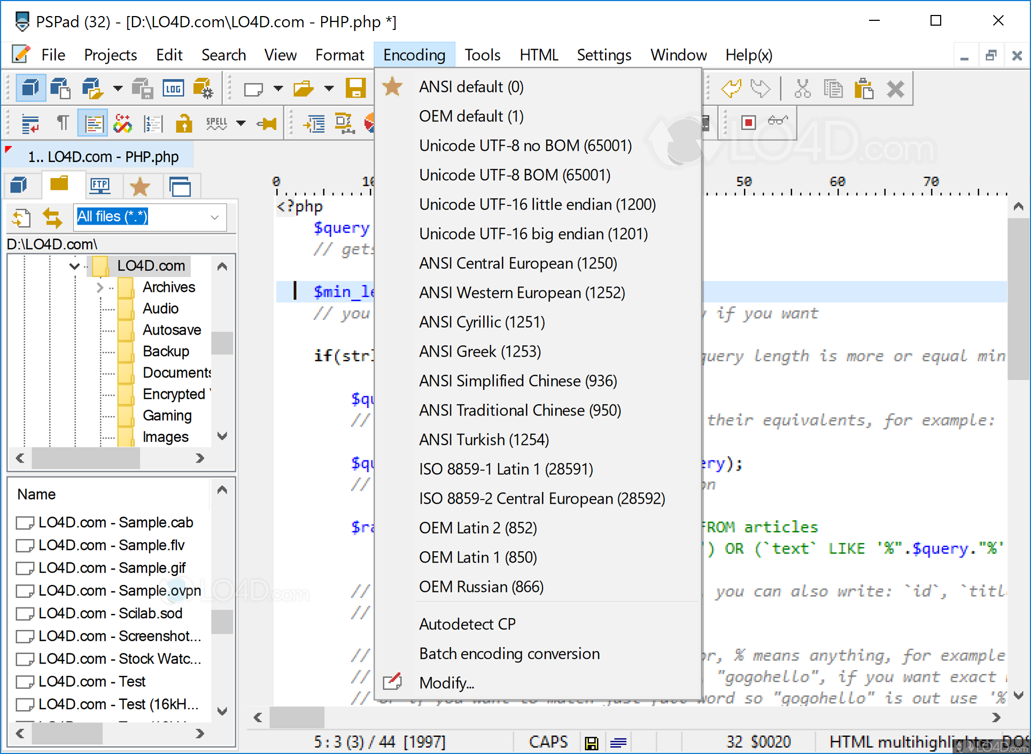Click Autodetect CP option

point(467,624)
